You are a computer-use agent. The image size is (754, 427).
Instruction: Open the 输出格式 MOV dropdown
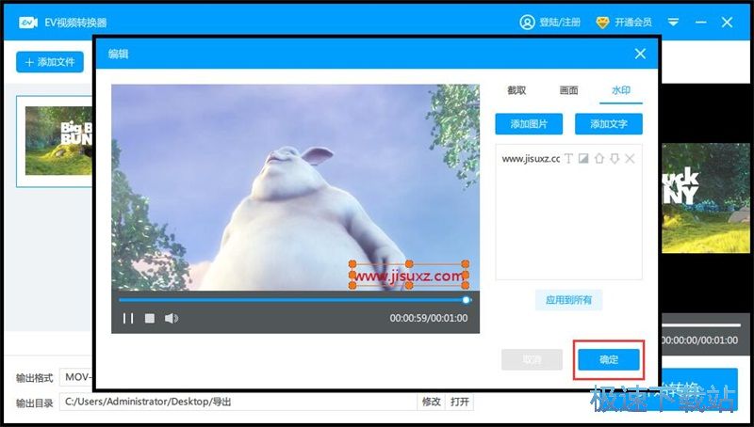click(76, 377)
